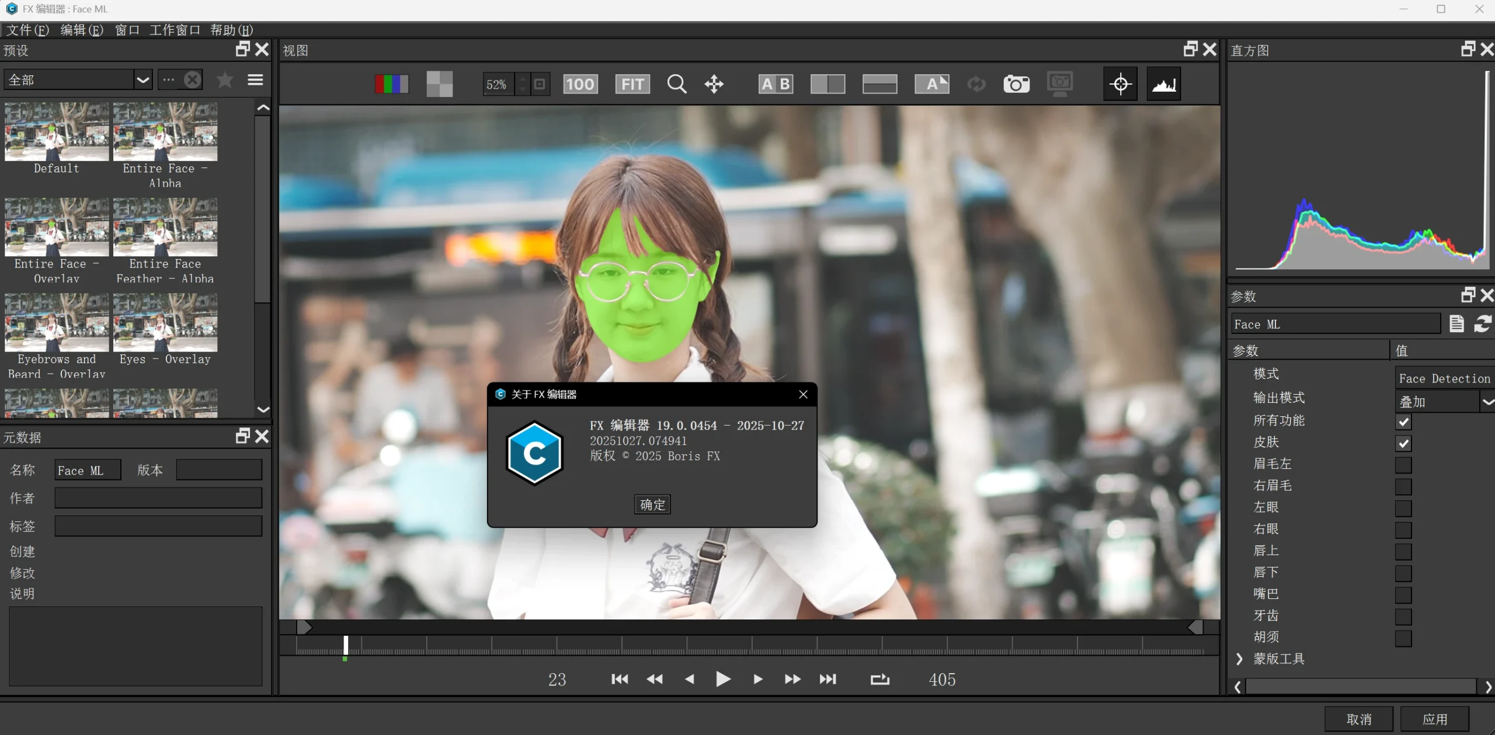The image size is (1495, 735).
Task: Click the 确定 button in the about dialog
Action: 652,504
